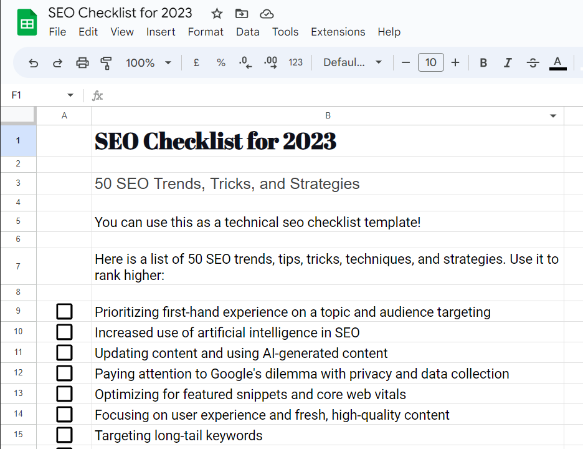
Task: Open the zoom level 100% dropdown
Action: (x=148, y=62)
